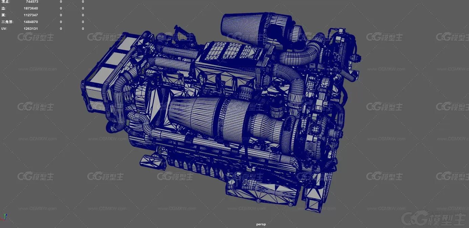Select the UV count value 1263131
This screenshot has height=228, width=469.
(31, 28)
